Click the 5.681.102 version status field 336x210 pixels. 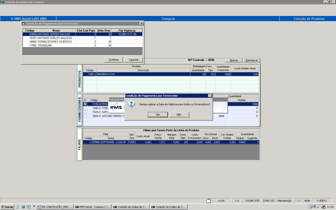click(269, 201)
